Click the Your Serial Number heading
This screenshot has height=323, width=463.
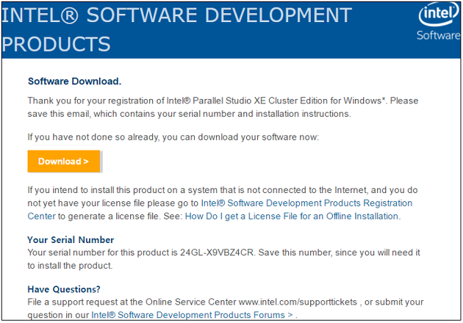tap(71, 240)
